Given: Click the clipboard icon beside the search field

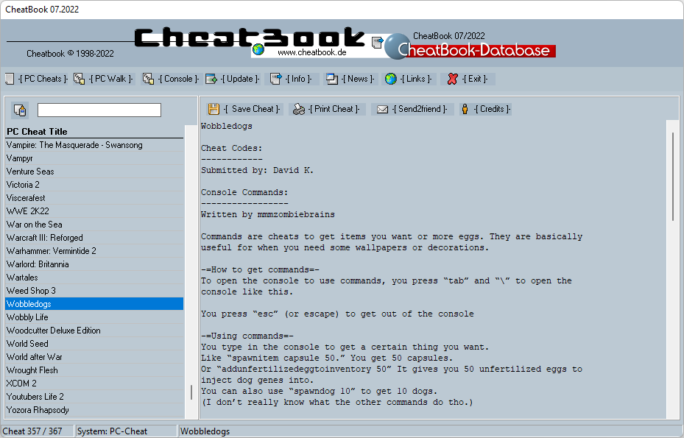Looking at the screenshot, I should pos(20,109).
